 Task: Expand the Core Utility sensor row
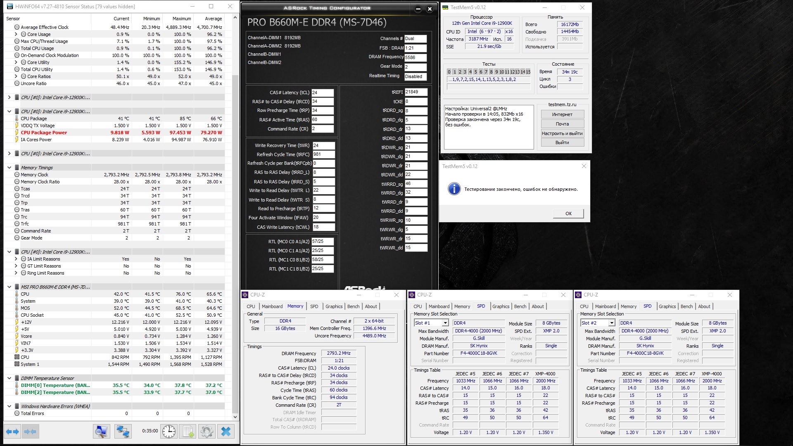pyautogui.click(x=17, y=62)
